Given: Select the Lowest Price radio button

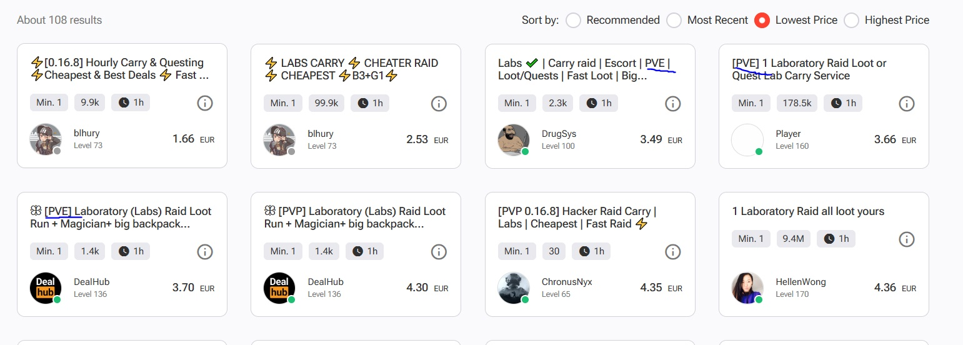Looking at the screenshot, I should (762, 21).
